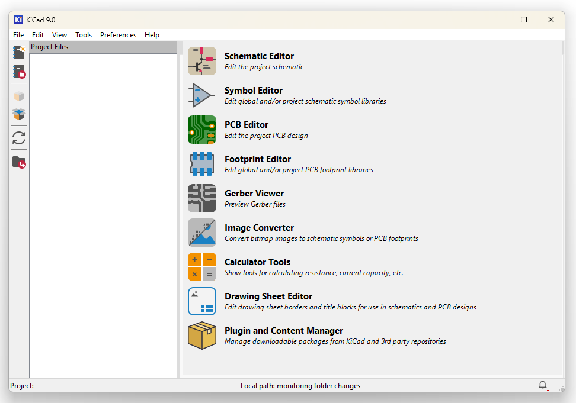Image resolution: width=576 pixels, height=403 pixels.
Task: Refresh the project tree
Action: pos(19,138)
